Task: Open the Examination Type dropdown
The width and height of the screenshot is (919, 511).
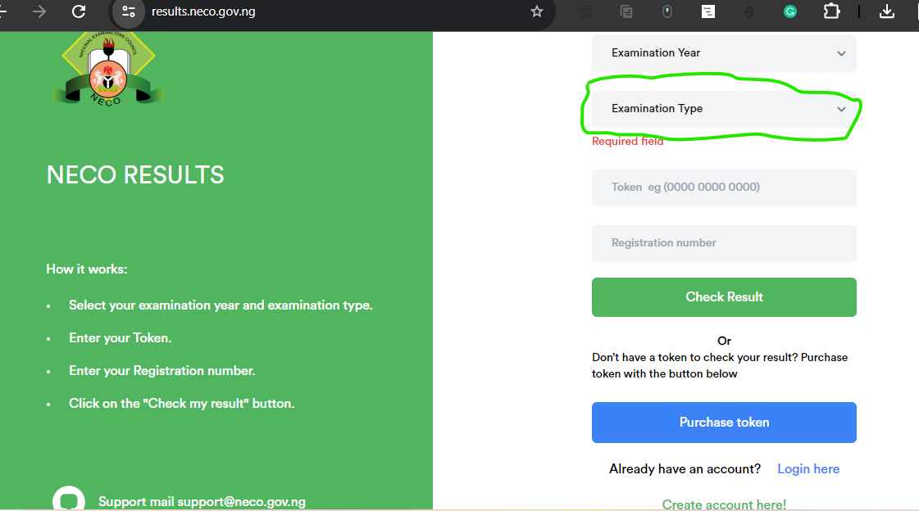Action: [x=724, y=109]
